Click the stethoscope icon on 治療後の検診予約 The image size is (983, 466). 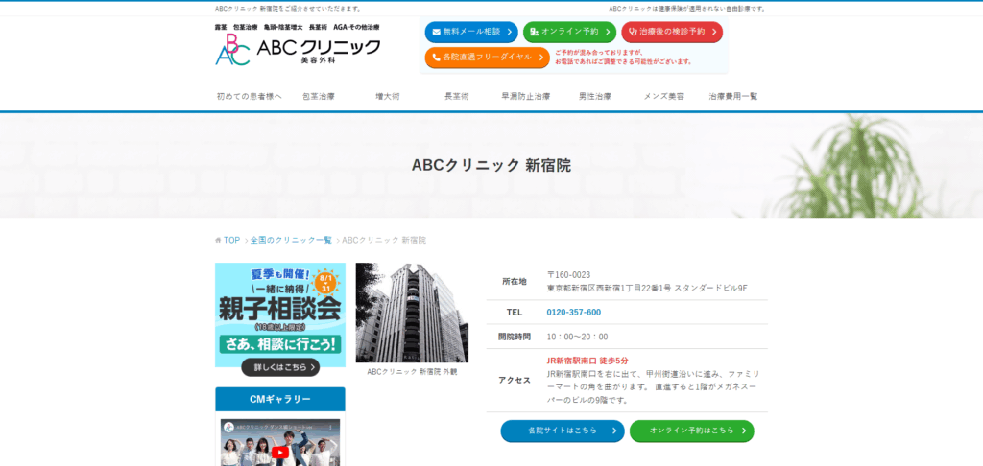633,32
